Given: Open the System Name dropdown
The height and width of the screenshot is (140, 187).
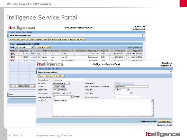Looking at the screenshot, I should 70,93.
